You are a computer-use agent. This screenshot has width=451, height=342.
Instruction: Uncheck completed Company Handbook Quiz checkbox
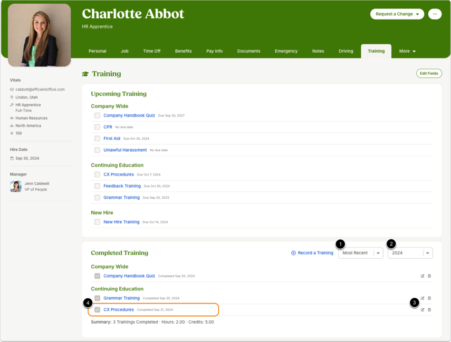coord(97,276)
